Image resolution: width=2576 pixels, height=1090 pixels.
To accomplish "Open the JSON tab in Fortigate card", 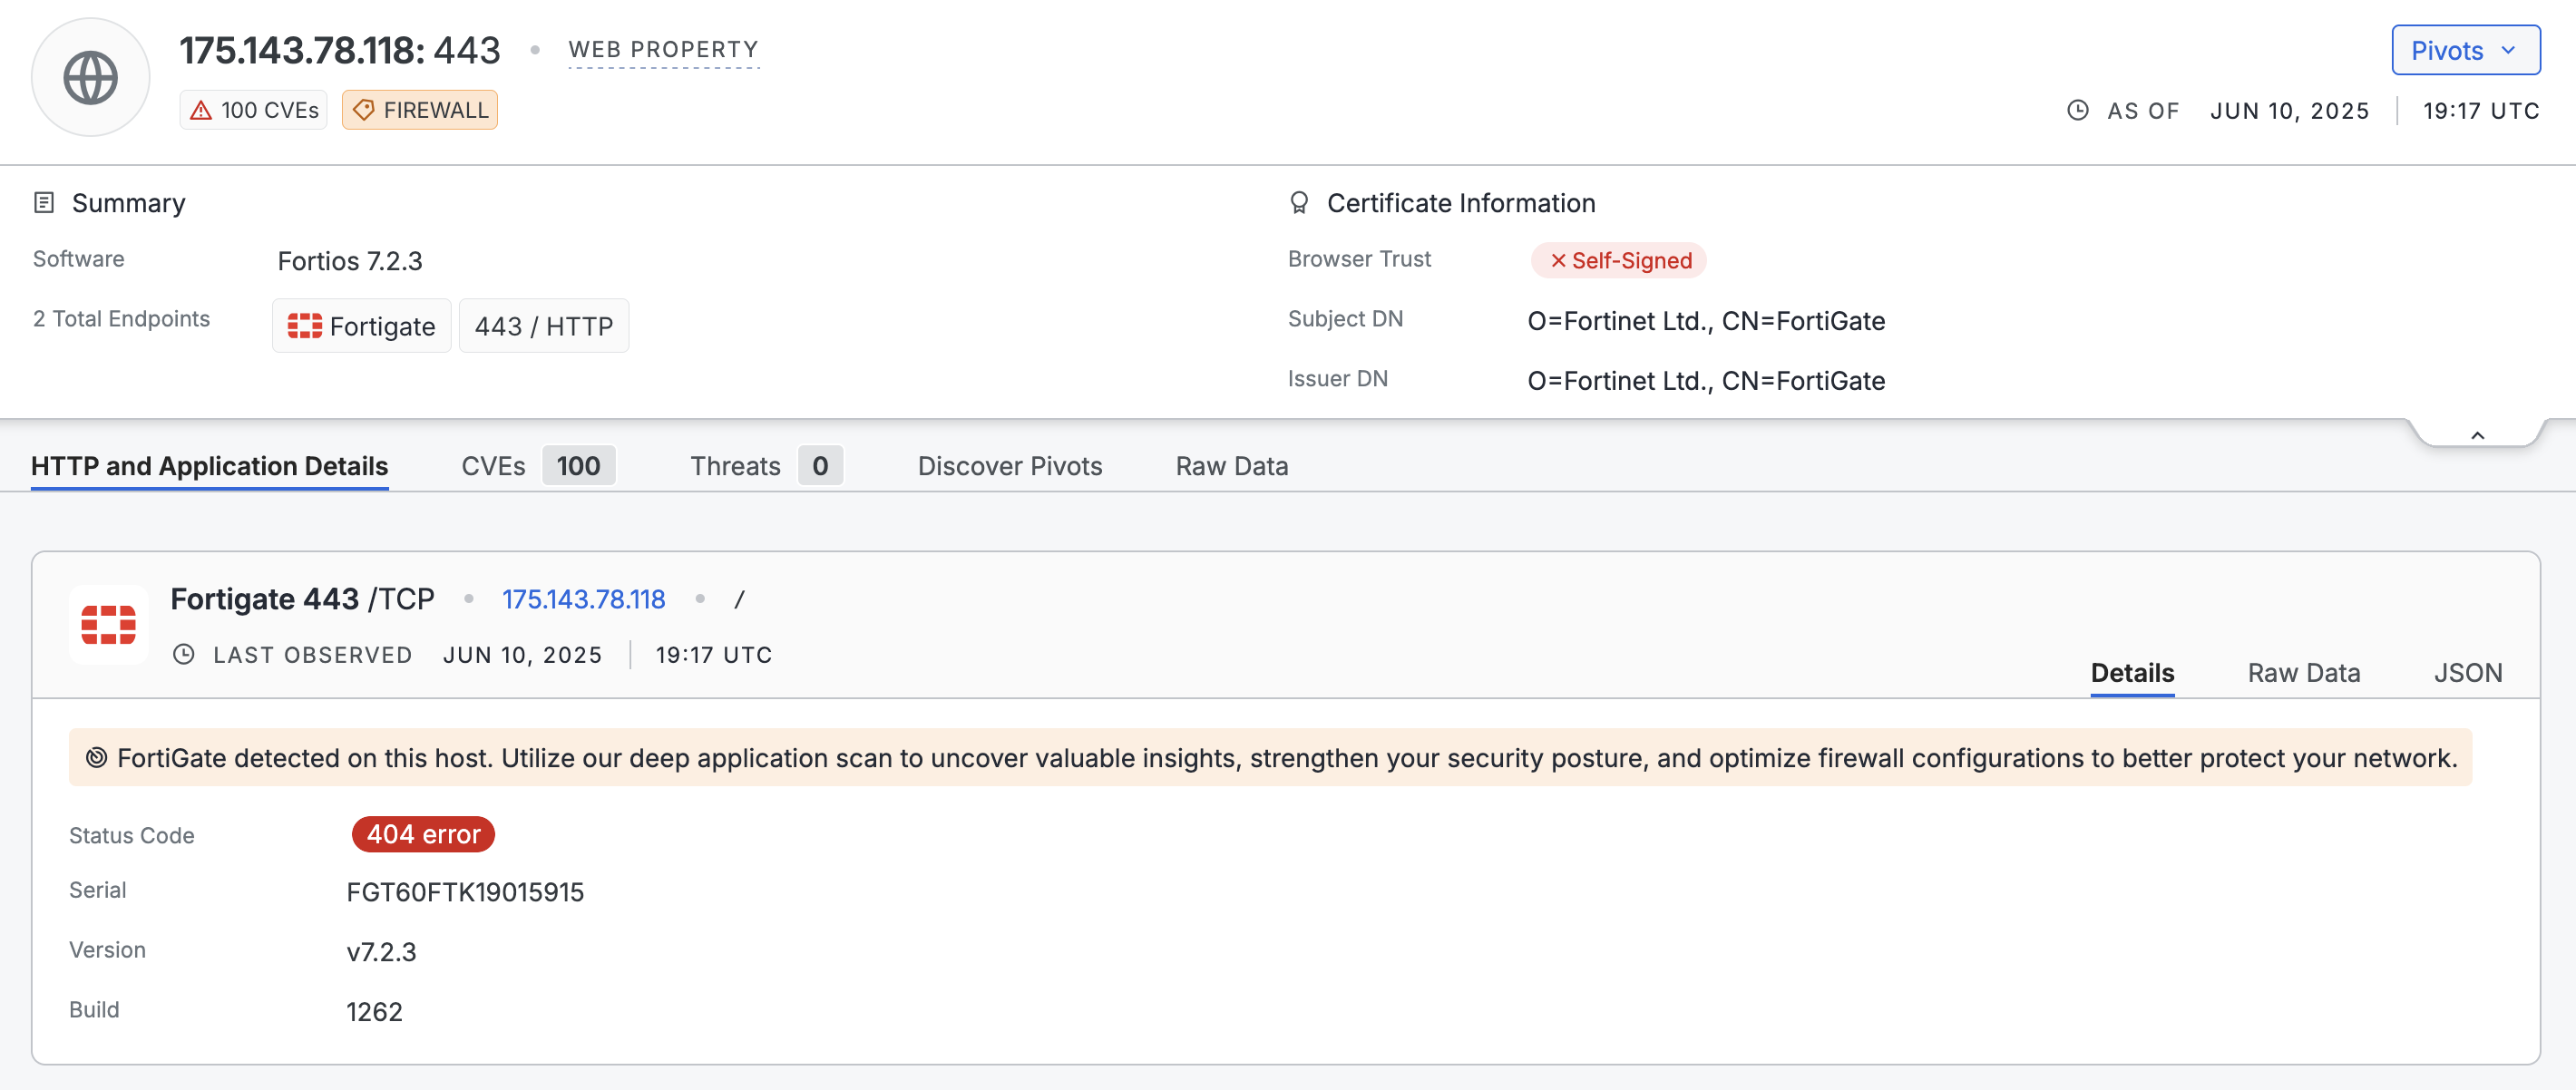I will (2468, 673).
